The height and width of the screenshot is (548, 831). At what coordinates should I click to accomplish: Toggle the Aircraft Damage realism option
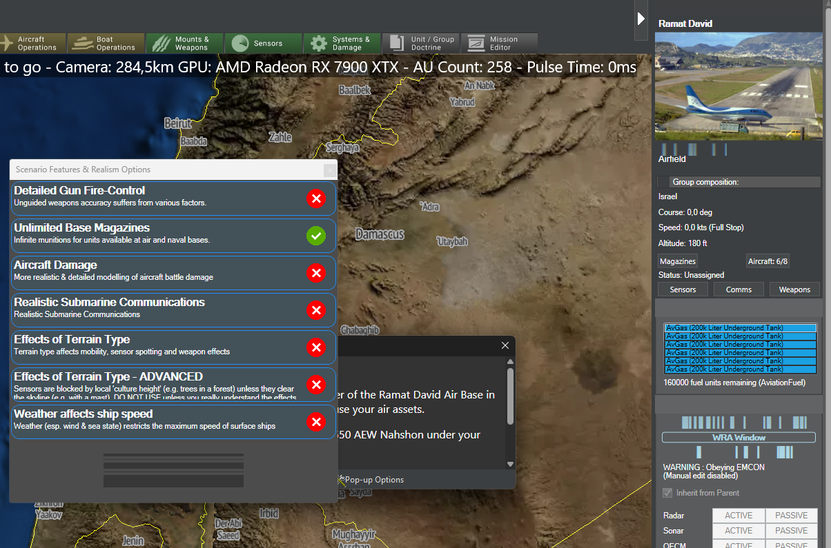[315, 273]
